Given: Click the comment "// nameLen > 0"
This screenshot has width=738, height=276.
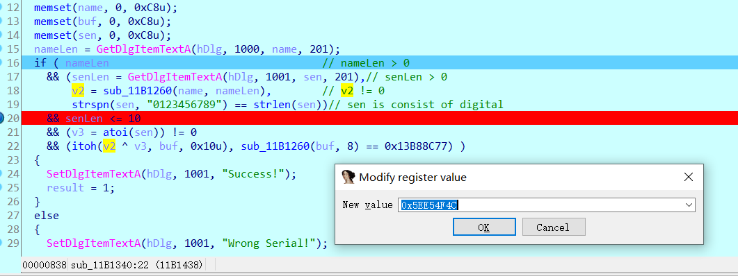Looking at the screenshot, I should pyautogui.click(x=366, y=63).
